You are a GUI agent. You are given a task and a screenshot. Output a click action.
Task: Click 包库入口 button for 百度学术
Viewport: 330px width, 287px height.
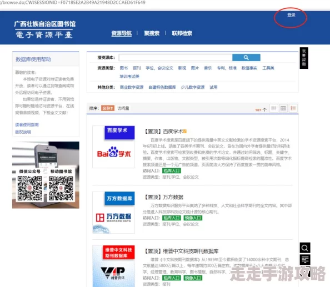tap(172, 170)
